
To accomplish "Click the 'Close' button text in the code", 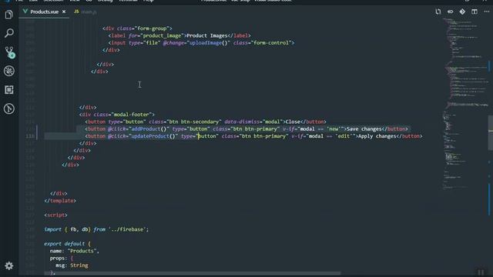I will click(293, 122).
